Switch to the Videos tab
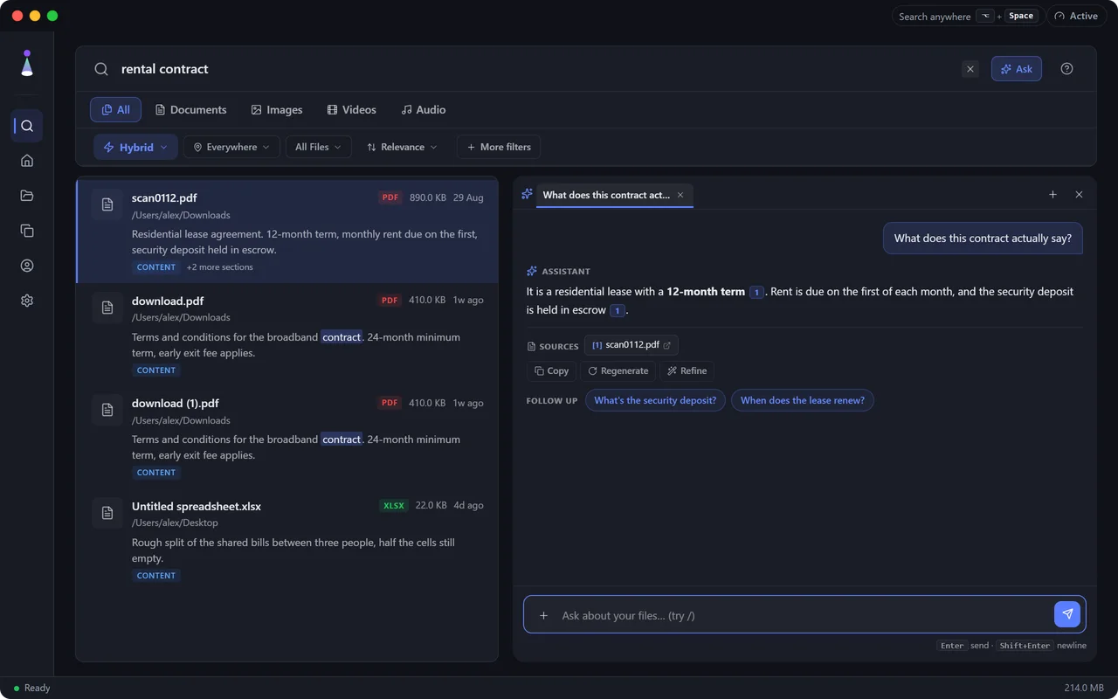 [x=351, y=109]
